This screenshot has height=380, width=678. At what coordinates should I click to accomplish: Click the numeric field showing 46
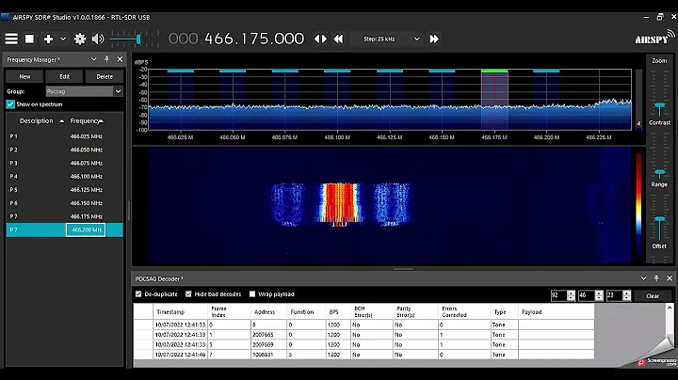click(587, 295)
